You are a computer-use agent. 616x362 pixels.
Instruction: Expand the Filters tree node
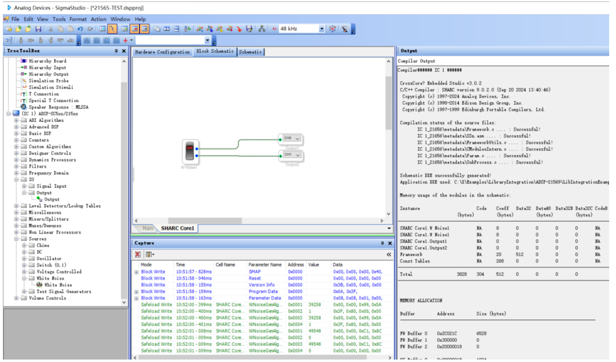tap(17, 166)
